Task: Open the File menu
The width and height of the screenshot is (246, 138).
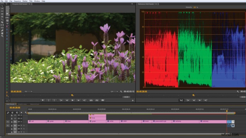Action: pos(2,1)
